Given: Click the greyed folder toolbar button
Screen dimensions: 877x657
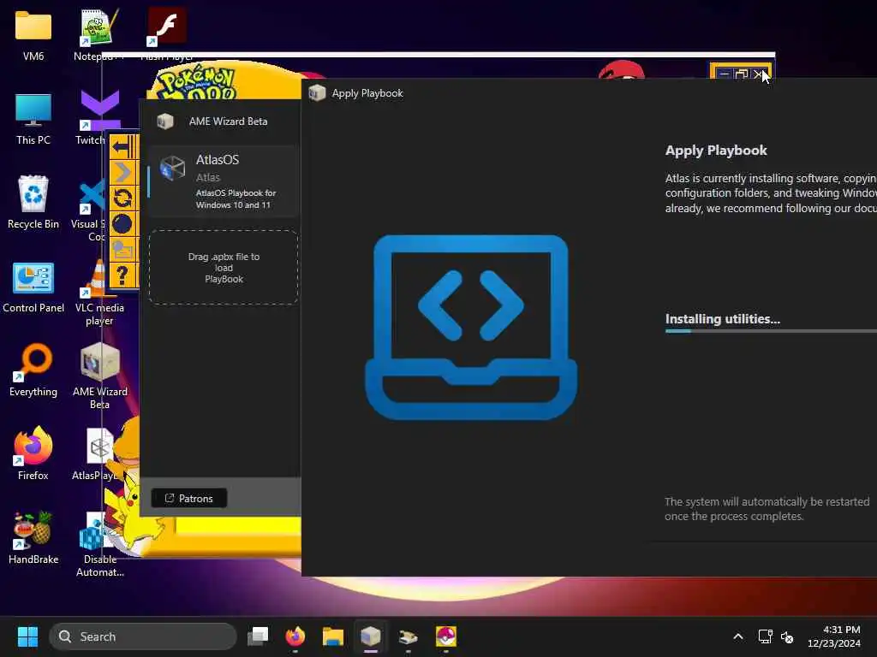Looking at the screenshot, I should 122,250.
